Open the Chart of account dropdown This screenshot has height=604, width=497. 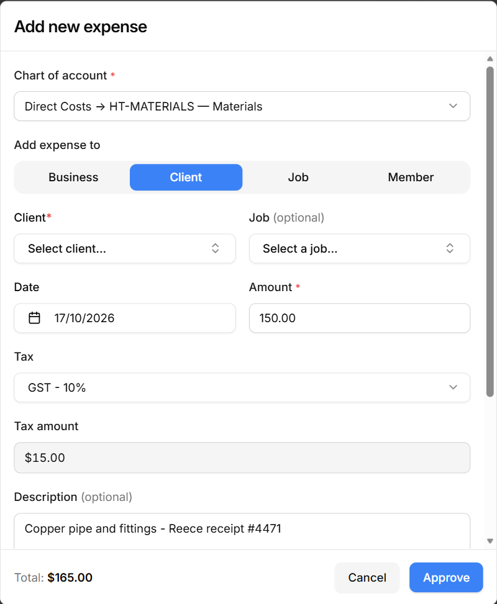(x=242, y=106)
